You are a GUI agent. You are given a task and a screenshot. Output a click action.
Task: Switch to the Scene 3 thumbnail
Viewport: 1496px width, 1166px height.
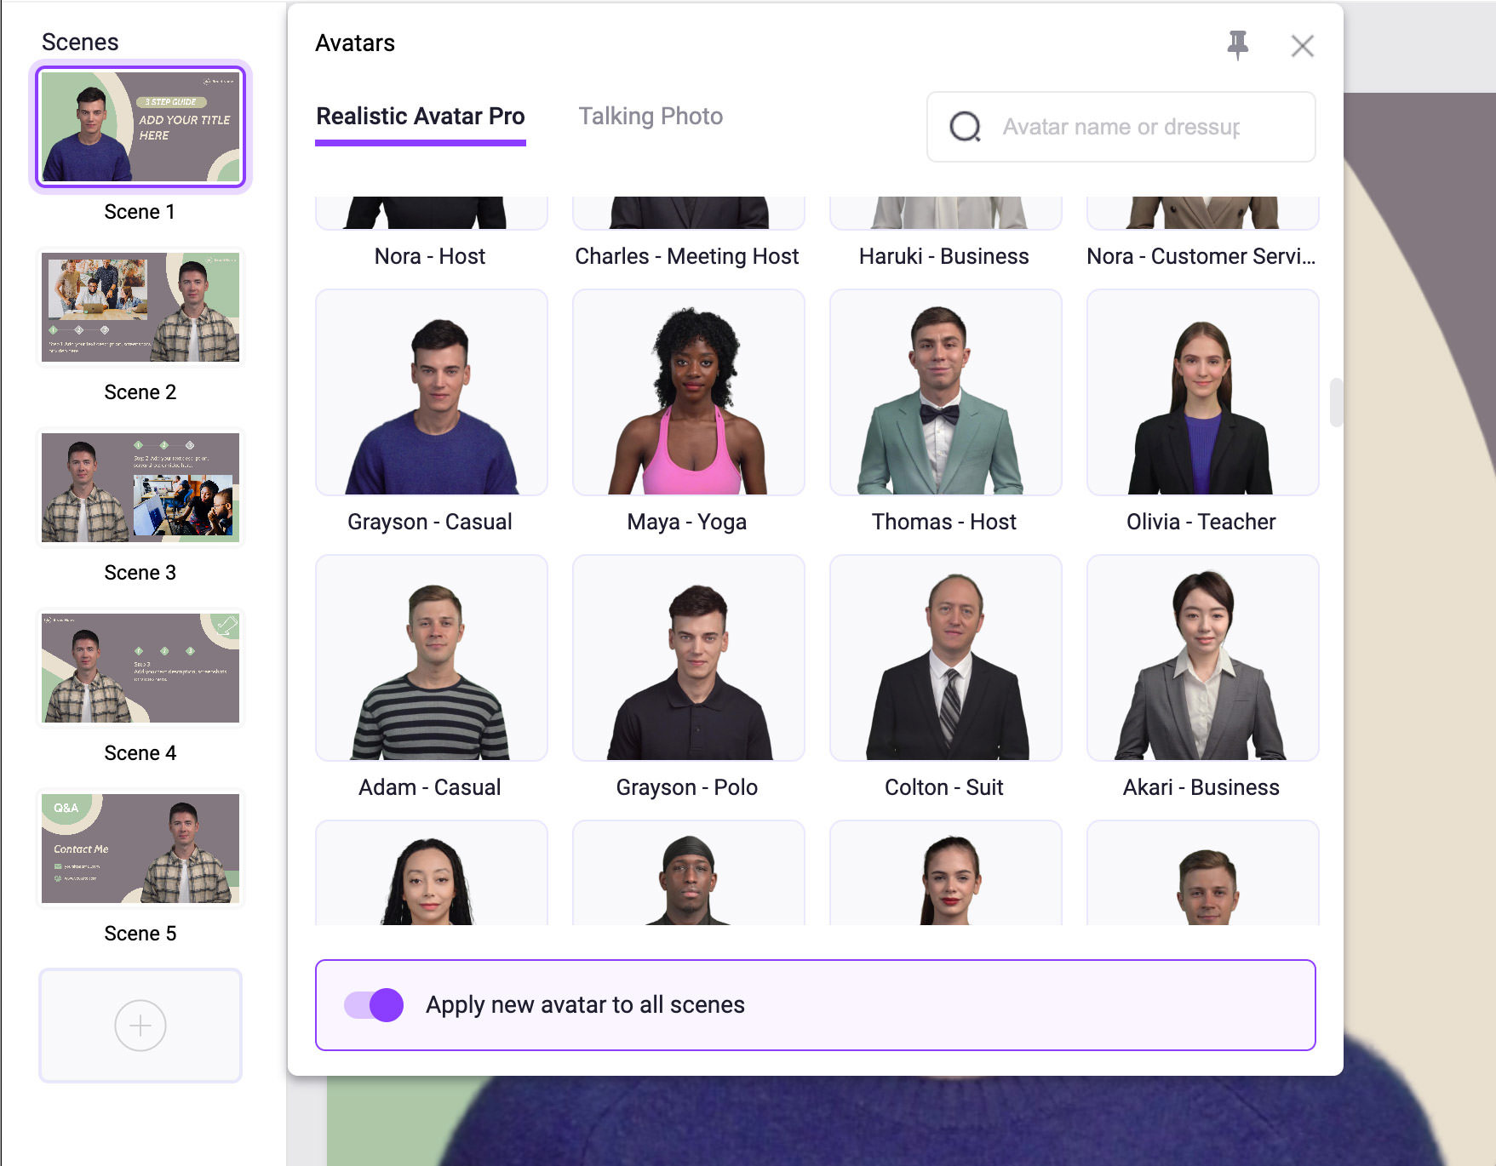click(x=140, y=488)
